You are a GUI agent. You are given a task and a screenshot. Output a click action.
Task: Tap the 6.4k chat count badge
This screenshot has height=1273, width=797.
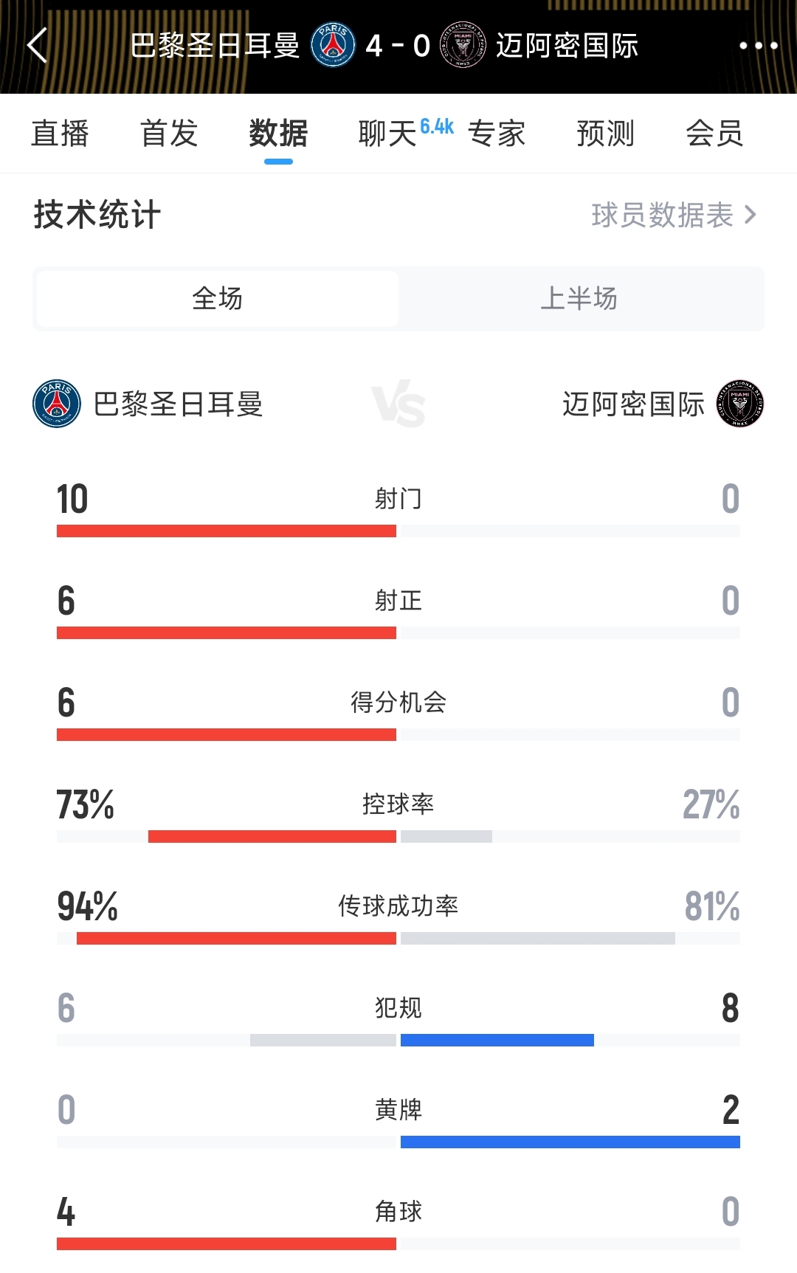pos(437,127)
